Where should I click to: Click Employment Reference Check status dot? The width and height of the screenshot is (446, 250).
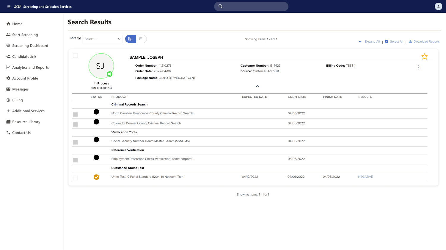click(x=96, y=157)
